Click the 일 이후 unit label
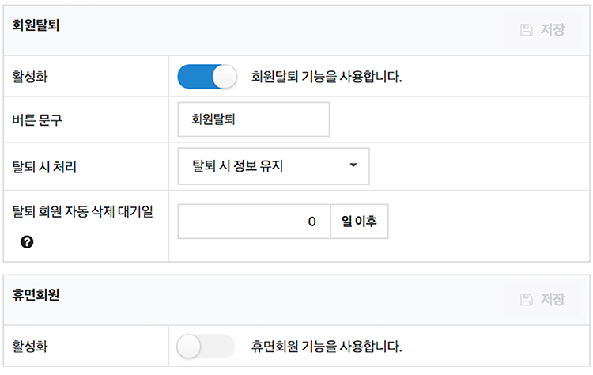This screenshot has width=593, height=375. coord(359,222)
